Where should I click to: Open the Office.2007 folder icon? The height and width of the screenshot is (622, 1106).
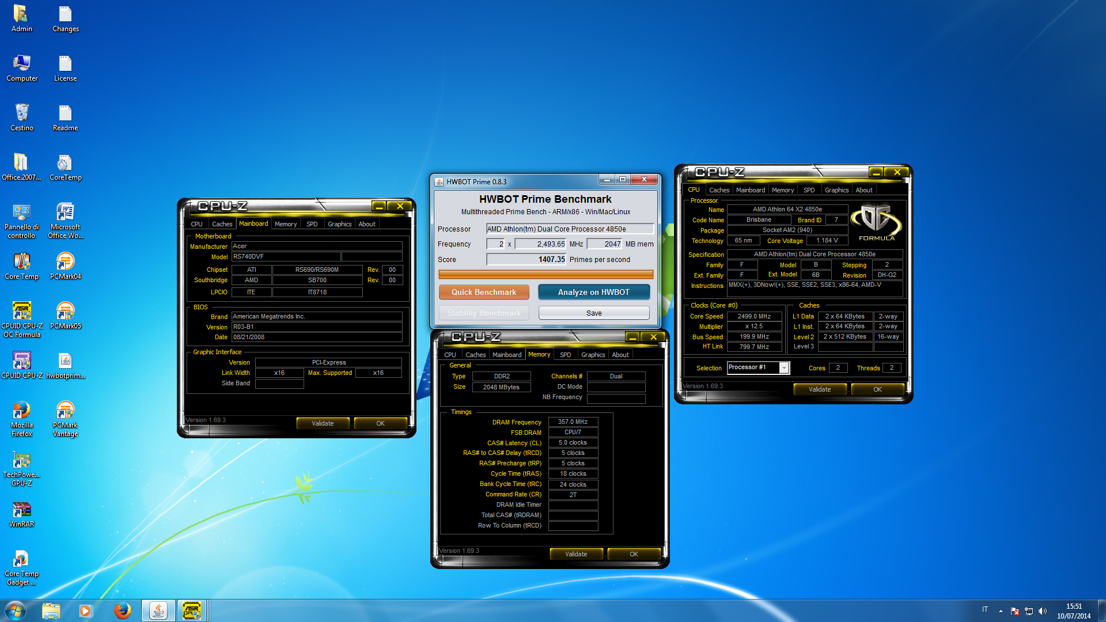tap(21, 167)
